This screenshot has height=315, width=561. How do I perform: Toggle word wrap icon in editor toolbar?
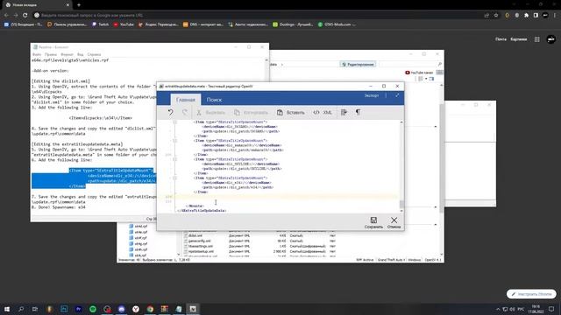coord(344,112)
